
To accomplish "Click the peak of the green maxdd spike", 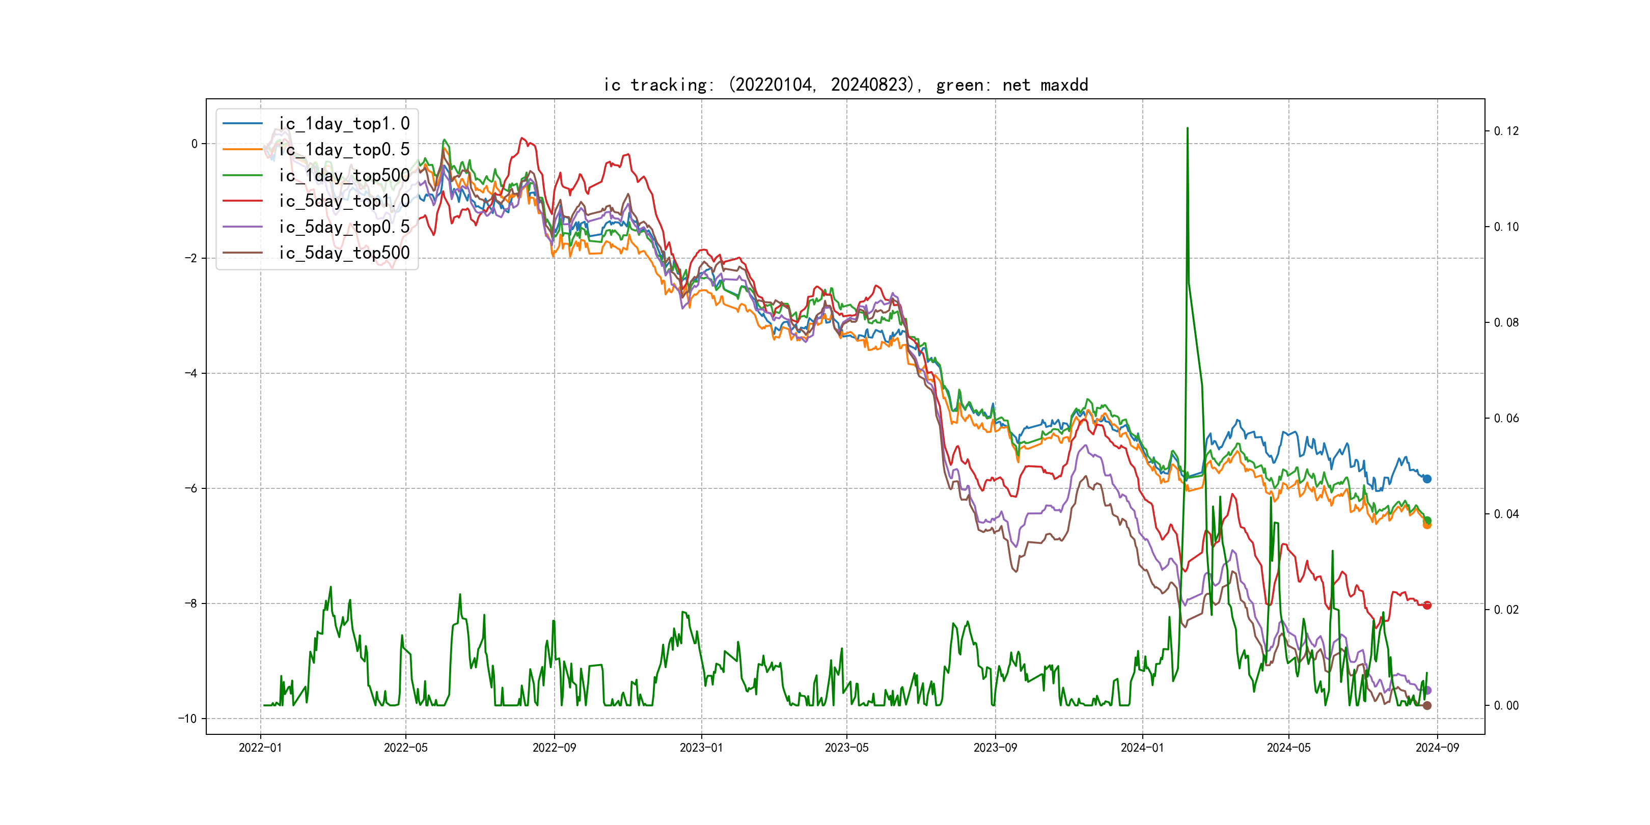I will pos(1188,129).
